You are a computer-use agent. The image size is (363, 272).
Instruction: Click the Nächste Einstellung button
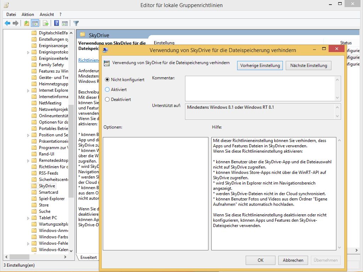(x=309, y=66)
